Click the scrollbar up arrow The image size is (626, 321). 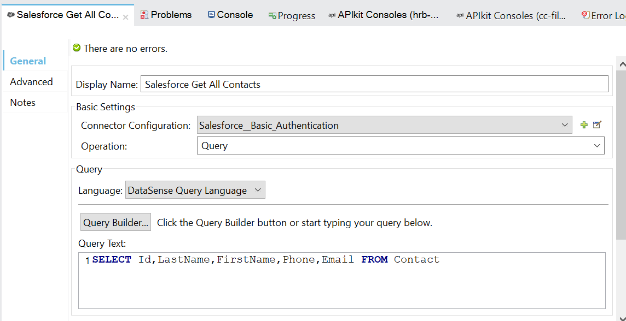(x=622, y=64)
